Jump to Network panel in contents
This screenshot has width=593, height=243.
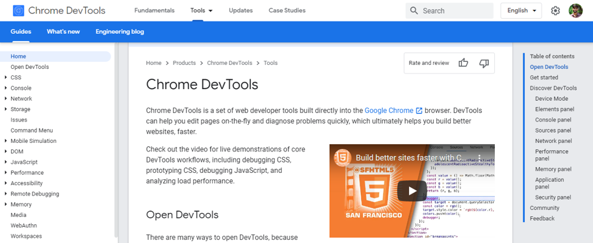coord(553,141)
